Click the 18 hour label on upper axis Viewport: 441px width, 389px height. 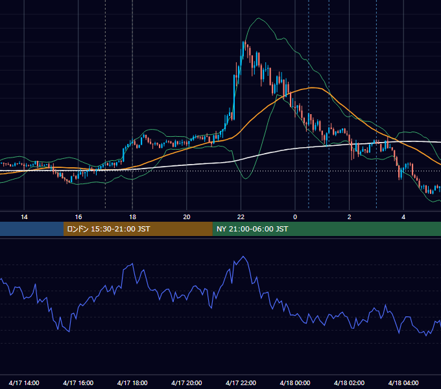(132, 217)
